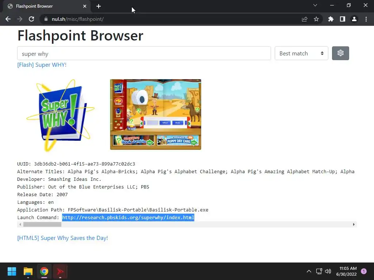Toggle the browser side panel icon
The height and width of the screenshot is (280, 374).
tap(343, 19)
